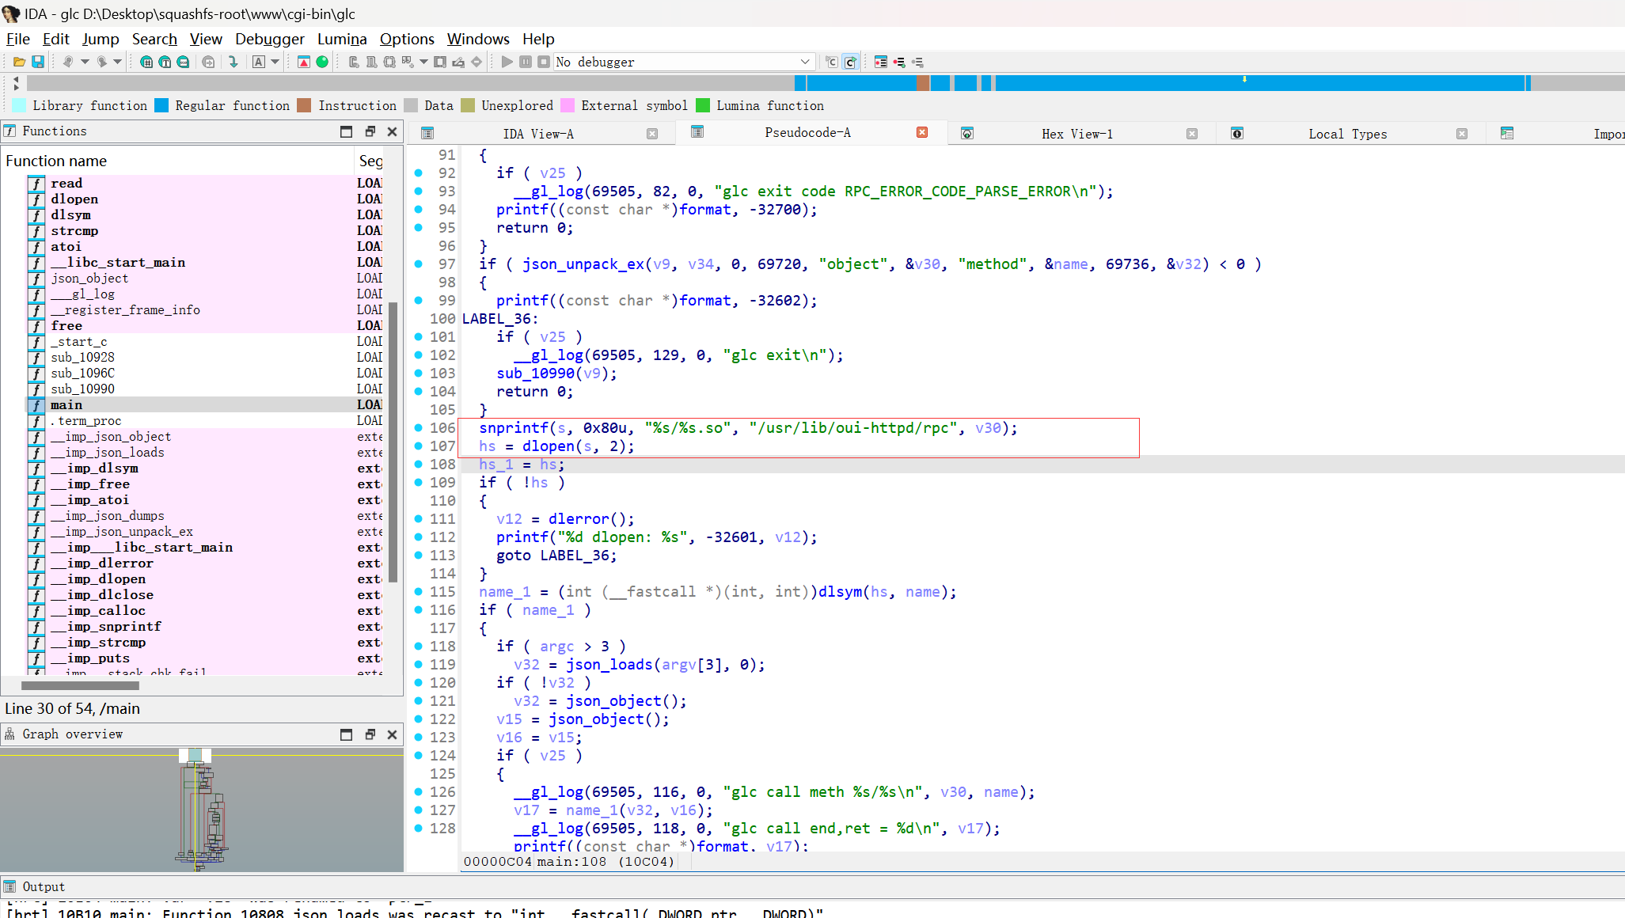Viewport: 1625px width, 918px height.
Task: Close the Hex View-1 tab
Action: point(1192,134)
